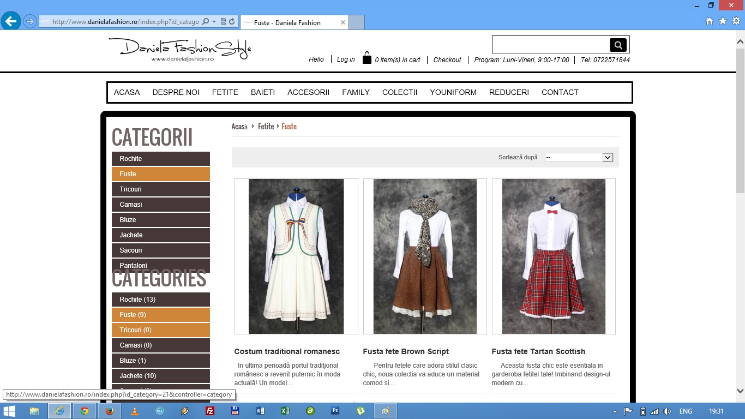
Task: Launch Photoshop from the taskbar
Action: (x=335, y=411)
